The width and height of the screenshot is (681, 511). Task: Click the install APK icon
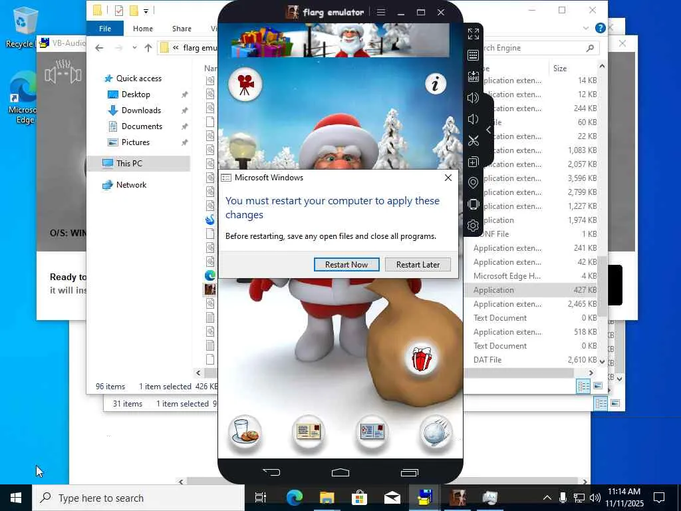pyautogui.click(x=473, y=77)
